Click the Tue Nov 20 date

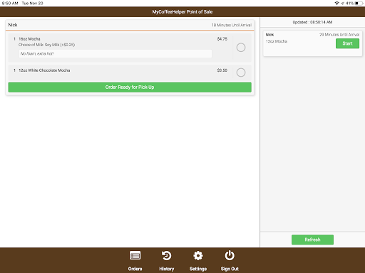[33, 4]
